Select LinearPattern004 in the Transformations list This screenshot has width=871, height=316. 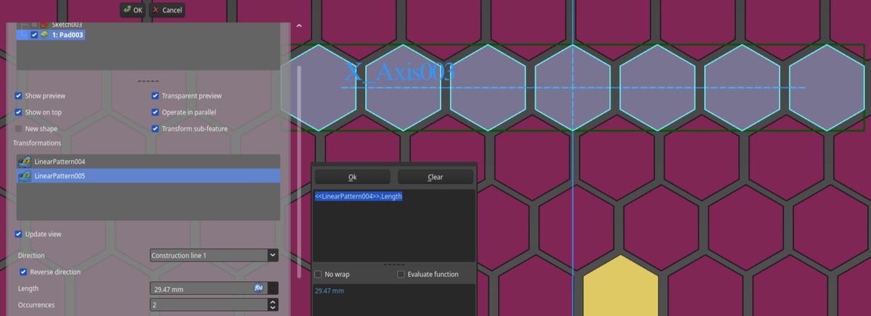click(x=60, y=162)
